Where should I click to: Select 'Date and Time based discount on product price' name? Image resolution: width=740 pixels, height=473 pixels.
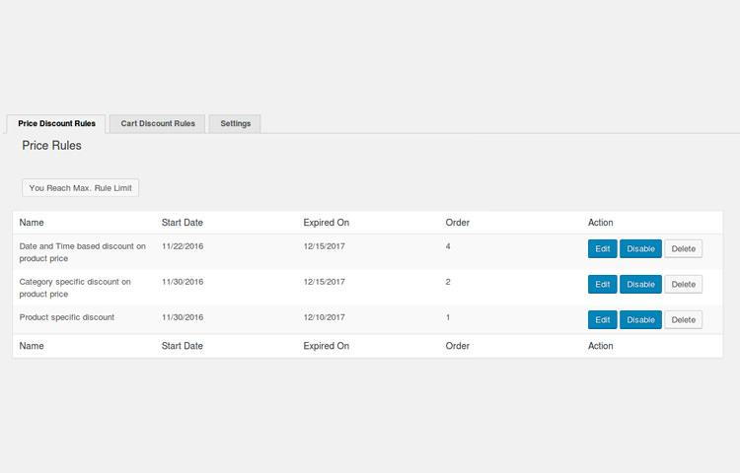pos(83,252)
